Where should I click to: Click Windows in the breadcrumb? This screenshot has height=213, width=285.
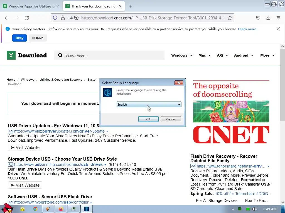coord(28,80)
